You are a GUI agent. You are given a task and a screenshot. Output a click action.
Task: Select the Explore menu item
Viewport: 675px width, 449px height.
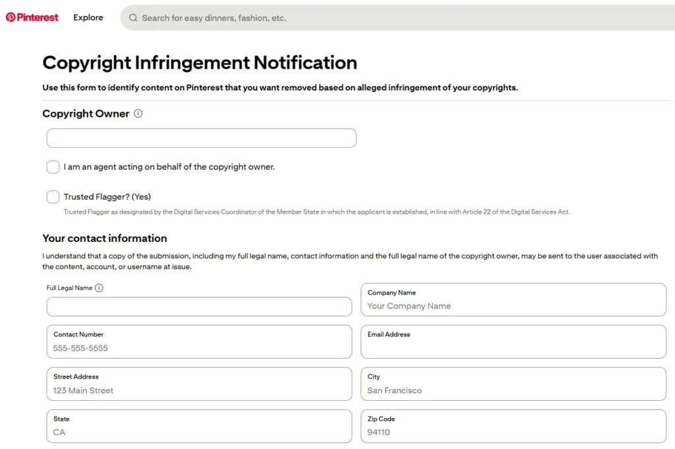(88, 17)
